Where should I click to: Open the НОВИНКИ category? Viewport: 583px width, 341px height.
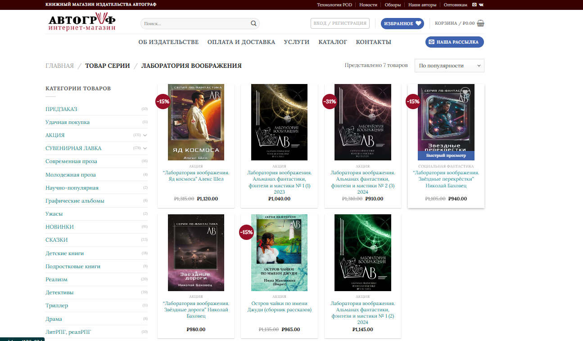[59, 227]
